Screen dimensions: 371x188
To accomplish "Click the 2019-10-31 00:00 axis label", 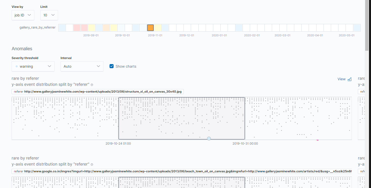I will (245, 144).
